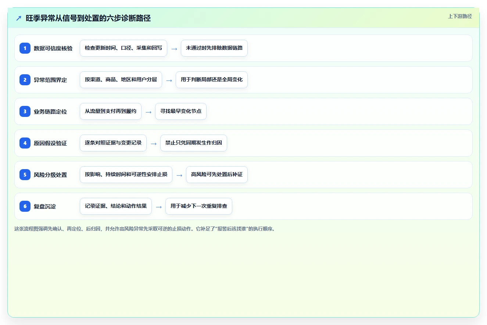Click the arrow in the 风险分级处置 row
The image size is (487, 325).
click(x=179, y=175)
